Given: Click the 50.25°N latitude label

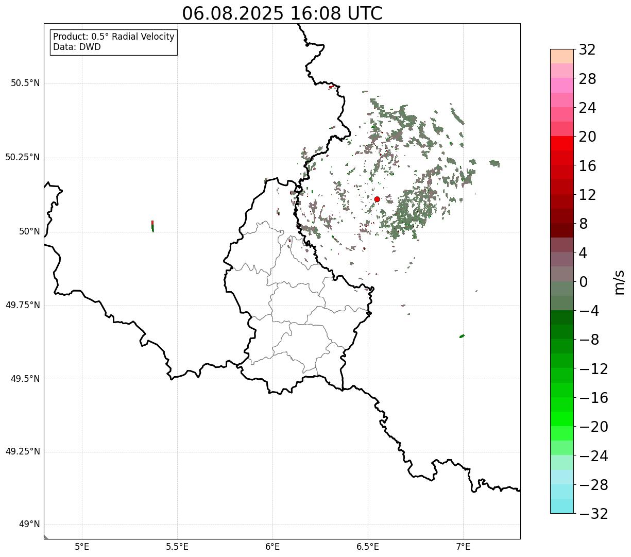Looking at the screenshot, I should pos(23,157).
